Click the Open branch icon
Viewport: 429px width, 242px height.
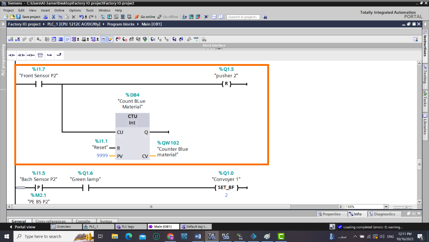pyautogui.click(x=50, y=55)
